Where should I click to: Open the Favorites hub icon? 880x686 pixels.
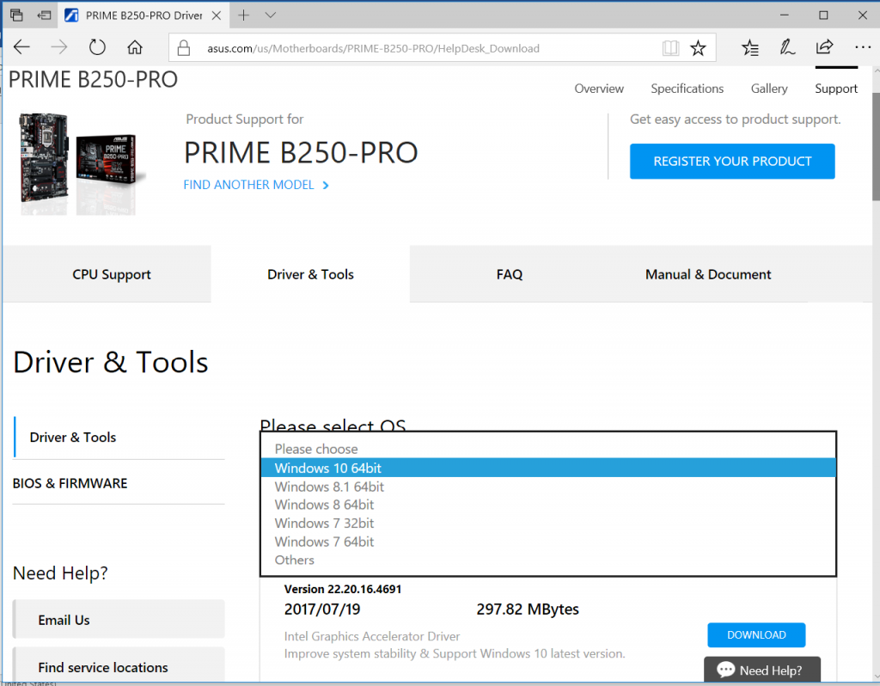(750, 47)
